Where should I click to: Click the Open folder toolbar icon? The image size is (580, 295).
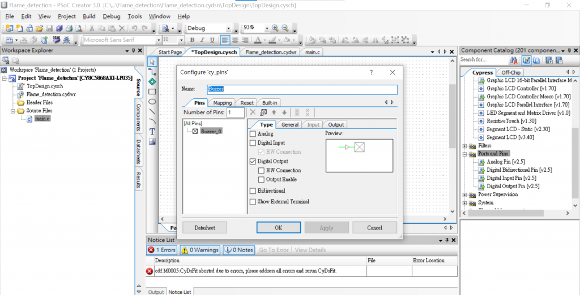click(39, 28)
